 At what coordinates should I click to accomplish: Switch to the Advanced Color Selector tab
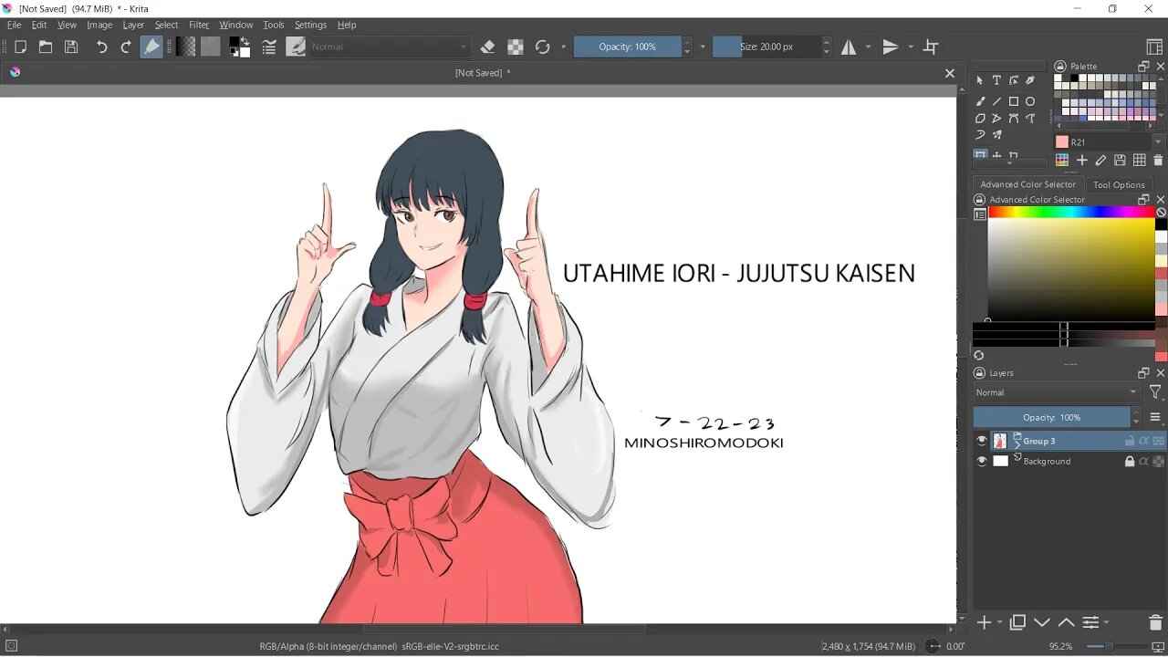point(1027,184)
